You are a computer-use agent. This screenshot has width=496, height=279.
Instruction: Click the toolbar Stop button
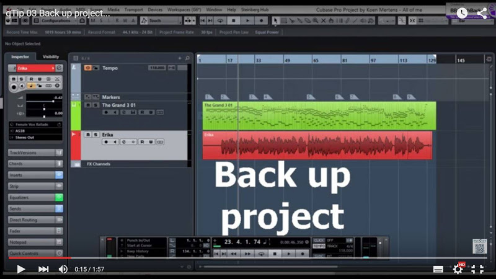click(234, 20)
